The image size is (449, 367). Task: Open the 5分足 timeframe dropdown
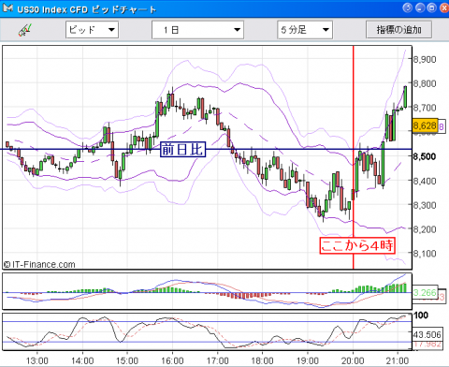pyautogui.click(x=305, y=30)
